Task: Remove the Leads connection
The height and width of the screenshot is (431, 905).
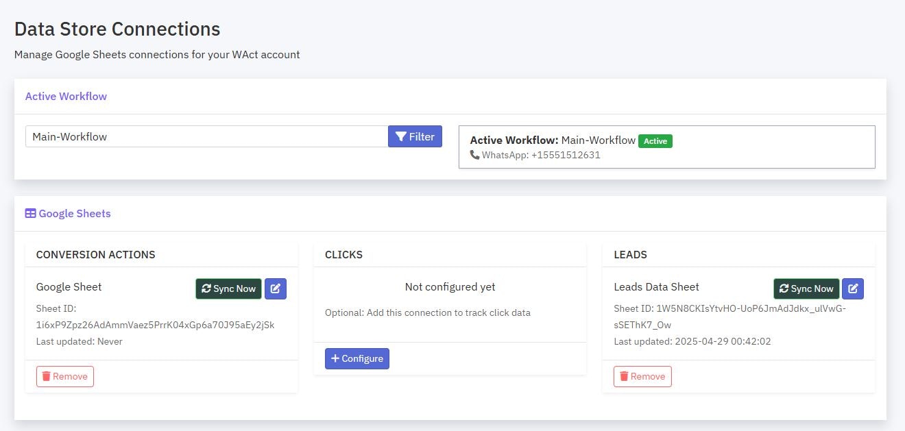Action: (x=642, y=376)
